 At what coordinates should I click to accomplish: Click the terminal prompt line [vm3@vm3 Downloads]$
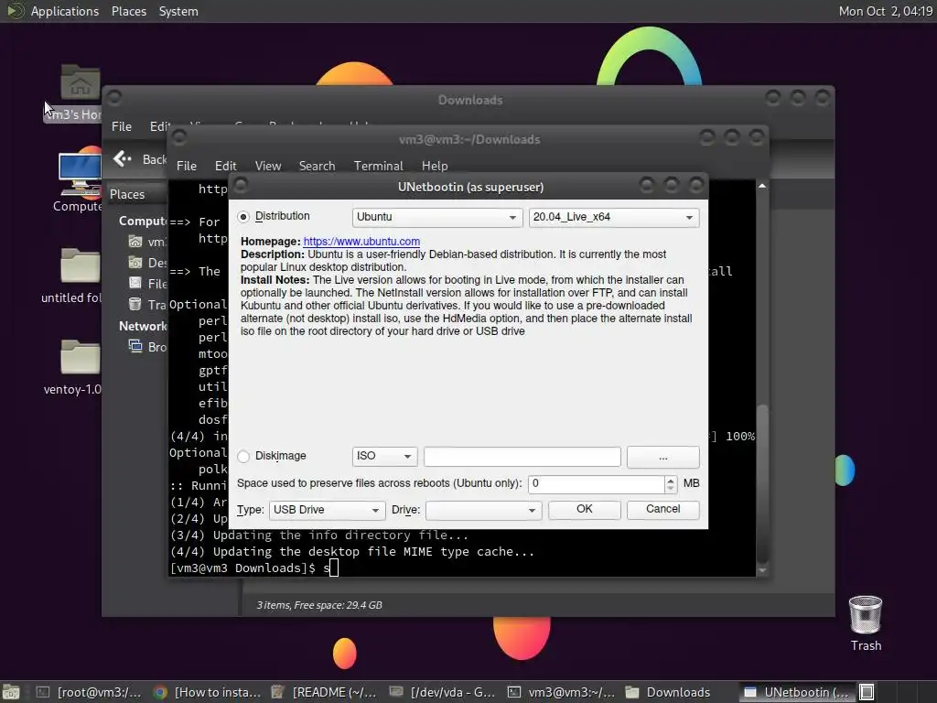tap(242, 568)
